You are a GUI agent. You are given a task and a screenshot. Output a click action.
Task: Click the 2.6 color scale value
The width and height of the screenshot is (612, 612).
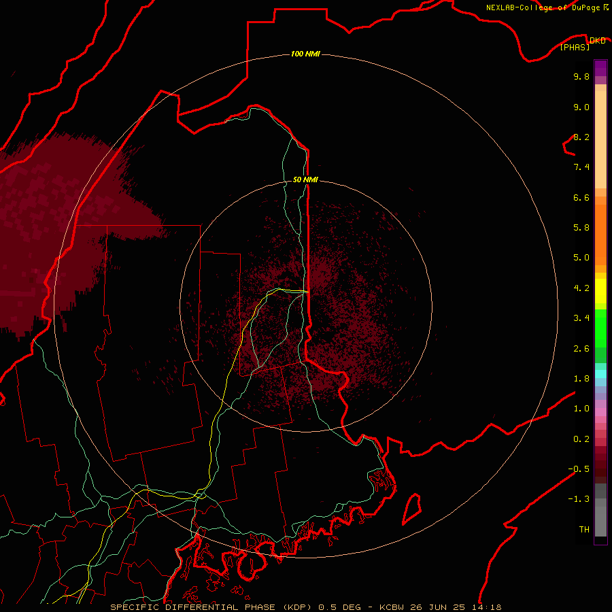pos(581,349)
